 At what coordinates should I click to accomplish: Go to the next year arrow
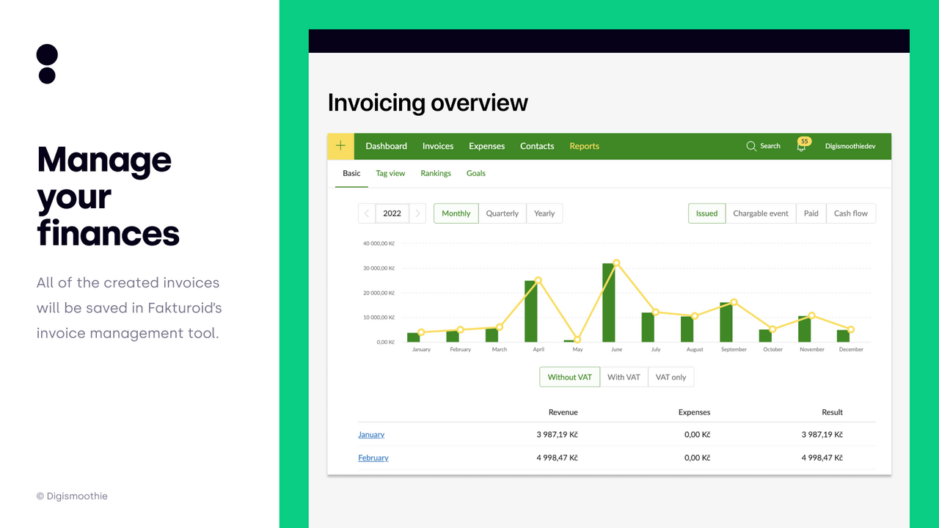coord(418,213)
